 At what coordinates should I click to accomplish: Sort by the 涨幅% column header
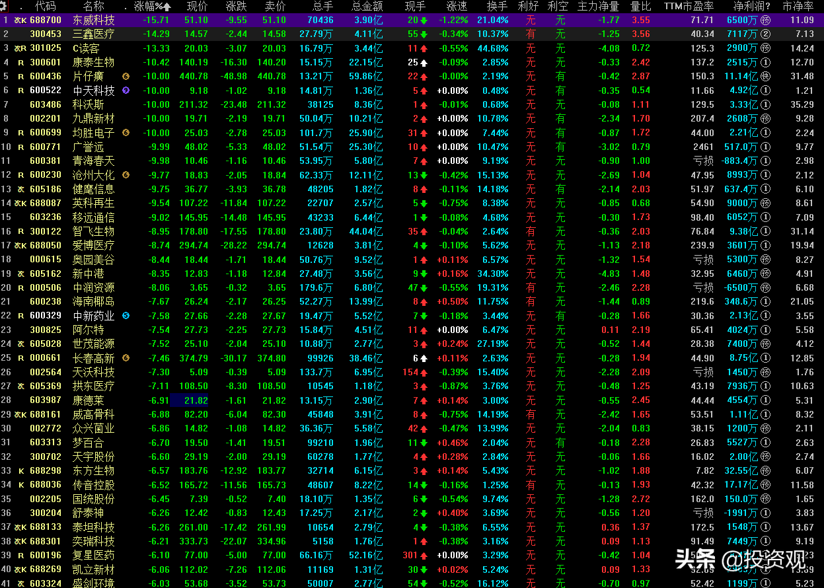tap(148, 6)
